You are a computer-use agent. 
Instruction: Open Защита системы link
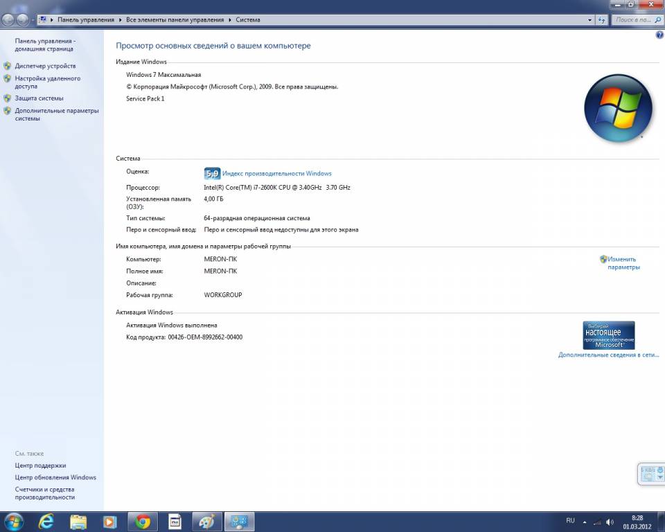39,98
